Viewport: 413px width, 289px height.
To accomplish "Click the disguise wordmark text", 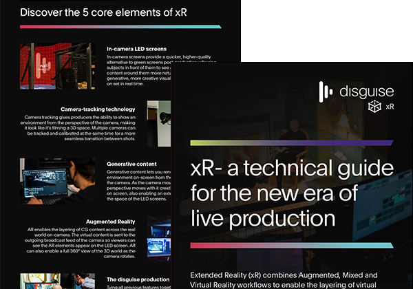I will (362, 91).
